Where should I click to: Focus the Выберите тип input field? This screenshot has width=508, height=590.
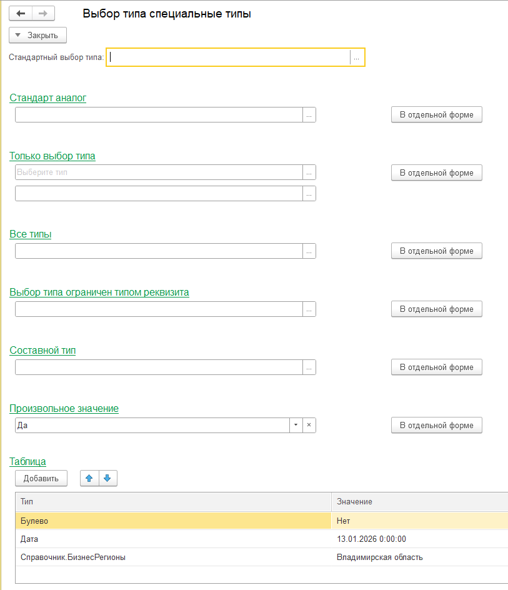pyautogui.click(x=159, y=172)
